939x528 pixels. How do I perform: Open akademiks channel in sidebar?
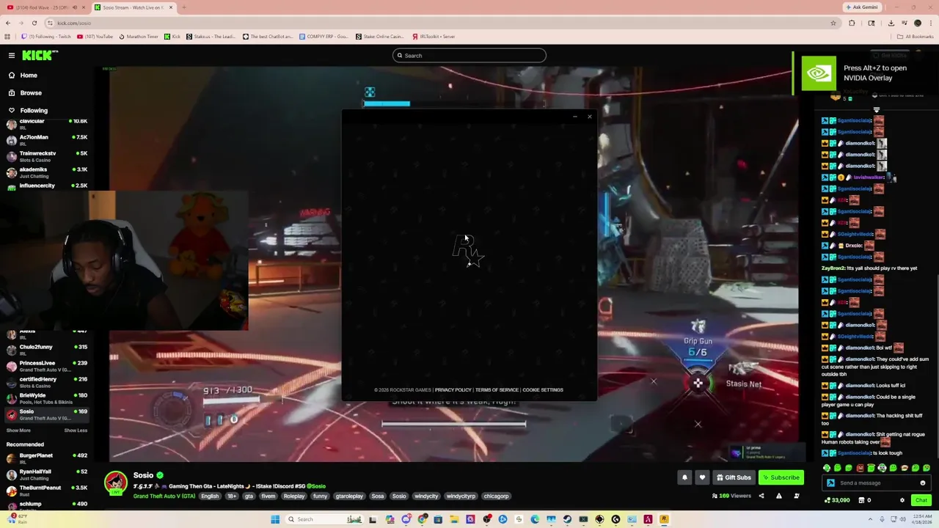click(45, 172)
